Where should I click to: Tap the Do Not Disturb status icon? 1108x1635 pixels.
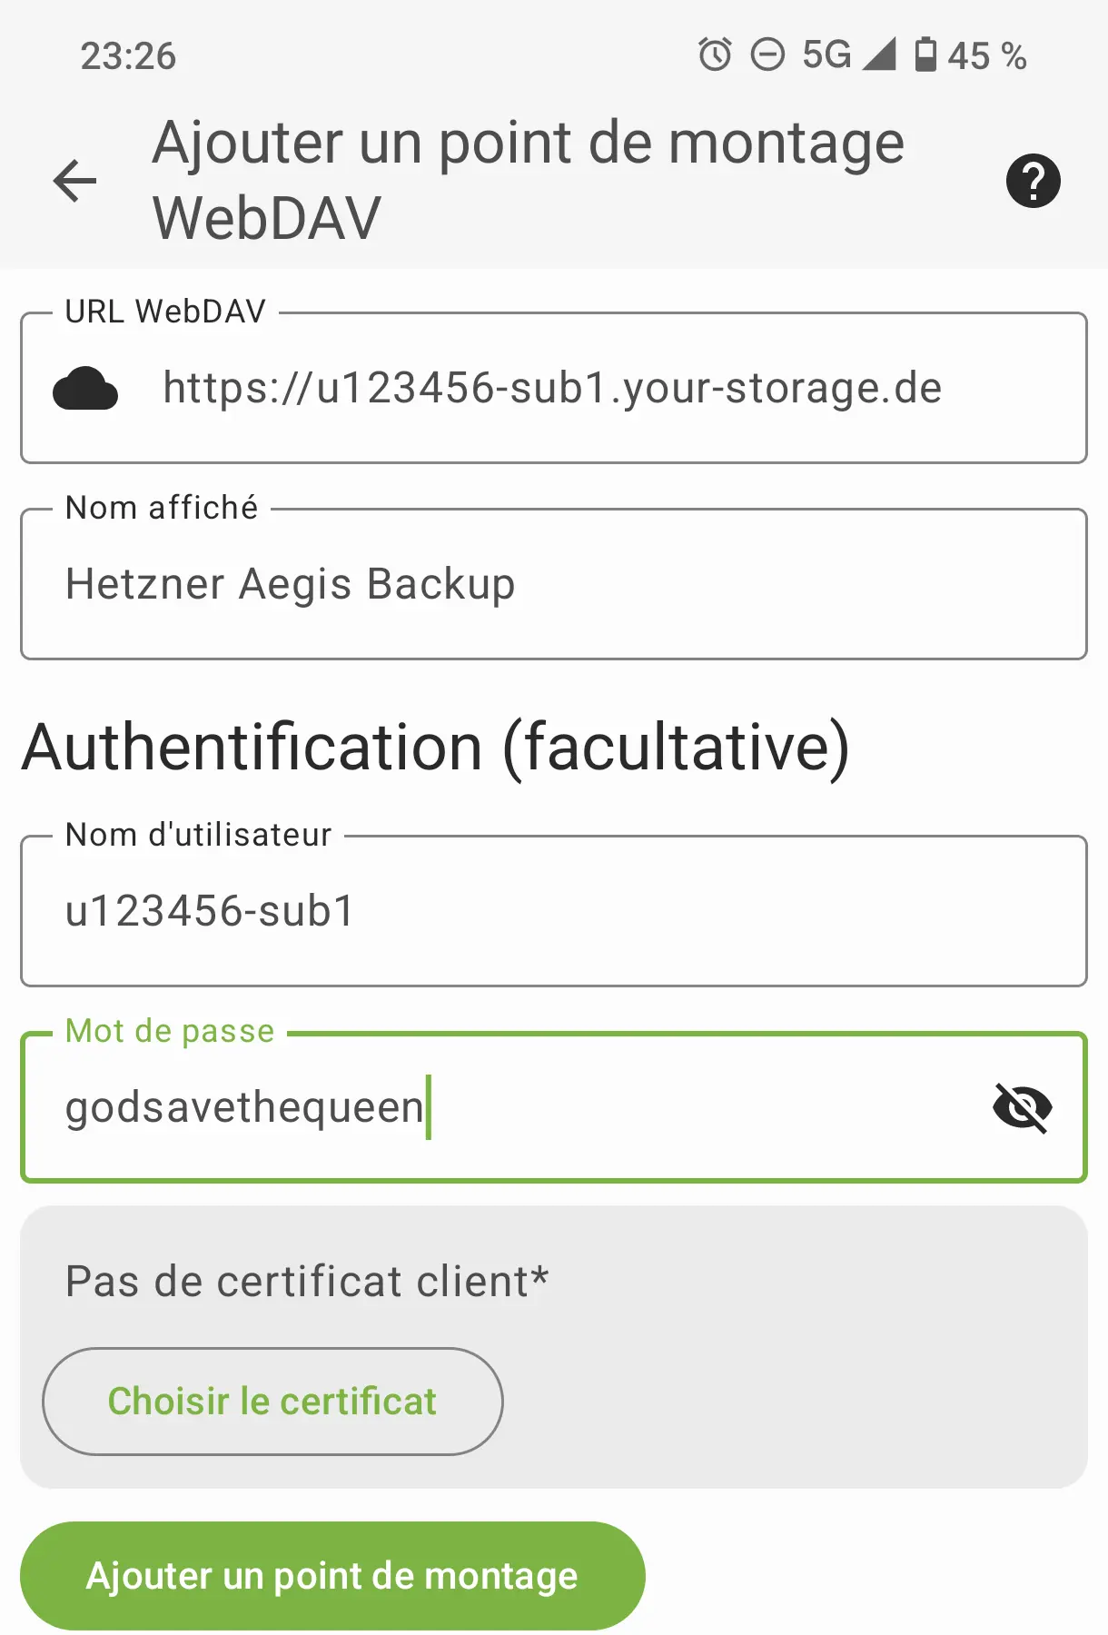pyautogui.click(x=769, y=56)
